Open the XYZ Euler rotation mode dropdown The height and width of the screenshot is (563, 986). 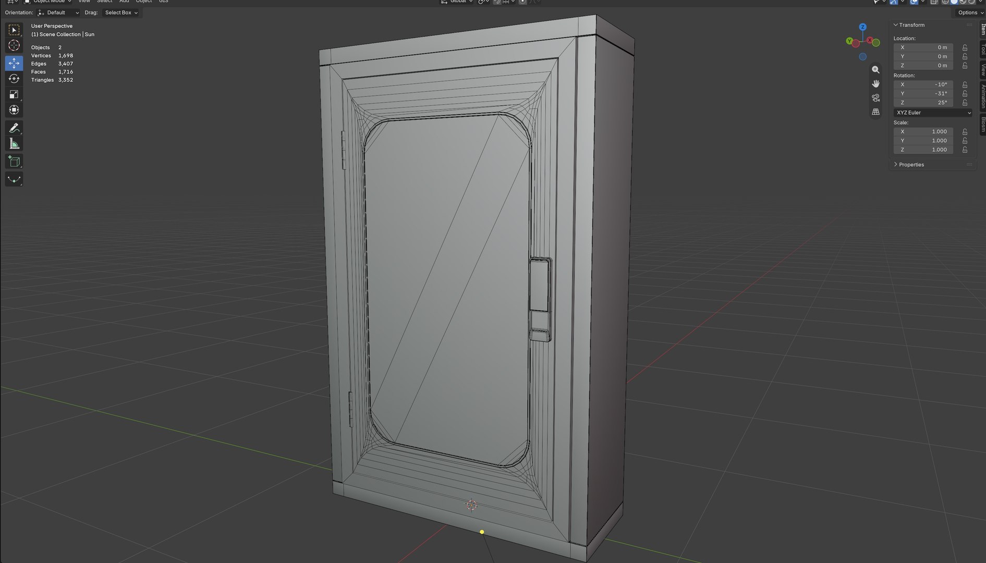click(933, 113)
